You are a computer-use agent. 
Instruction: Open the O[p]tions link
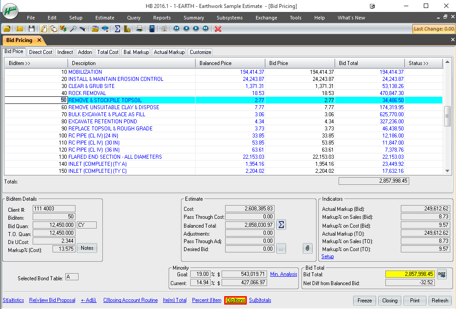click(236, 300)
